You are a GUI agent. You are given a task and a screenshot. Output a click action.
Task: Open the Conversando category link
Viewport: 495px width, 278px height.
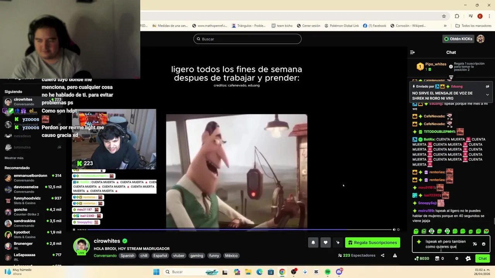point(105,256)
